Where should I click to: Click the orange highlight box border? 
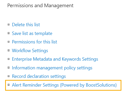coord(63,80)
